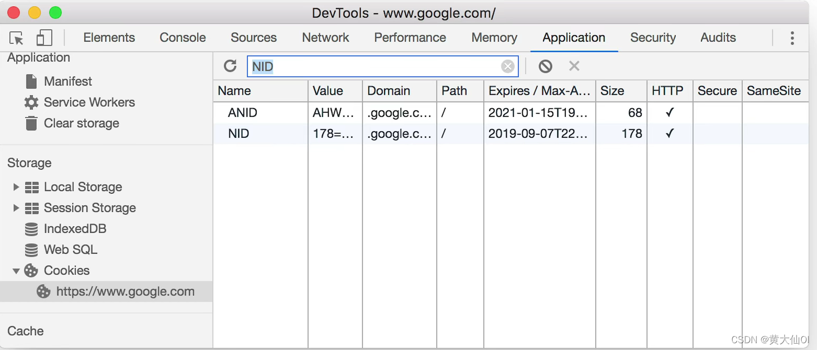Collapse the Cookies tree node
This screenshot has width=817, height=350.
(16, 271)
